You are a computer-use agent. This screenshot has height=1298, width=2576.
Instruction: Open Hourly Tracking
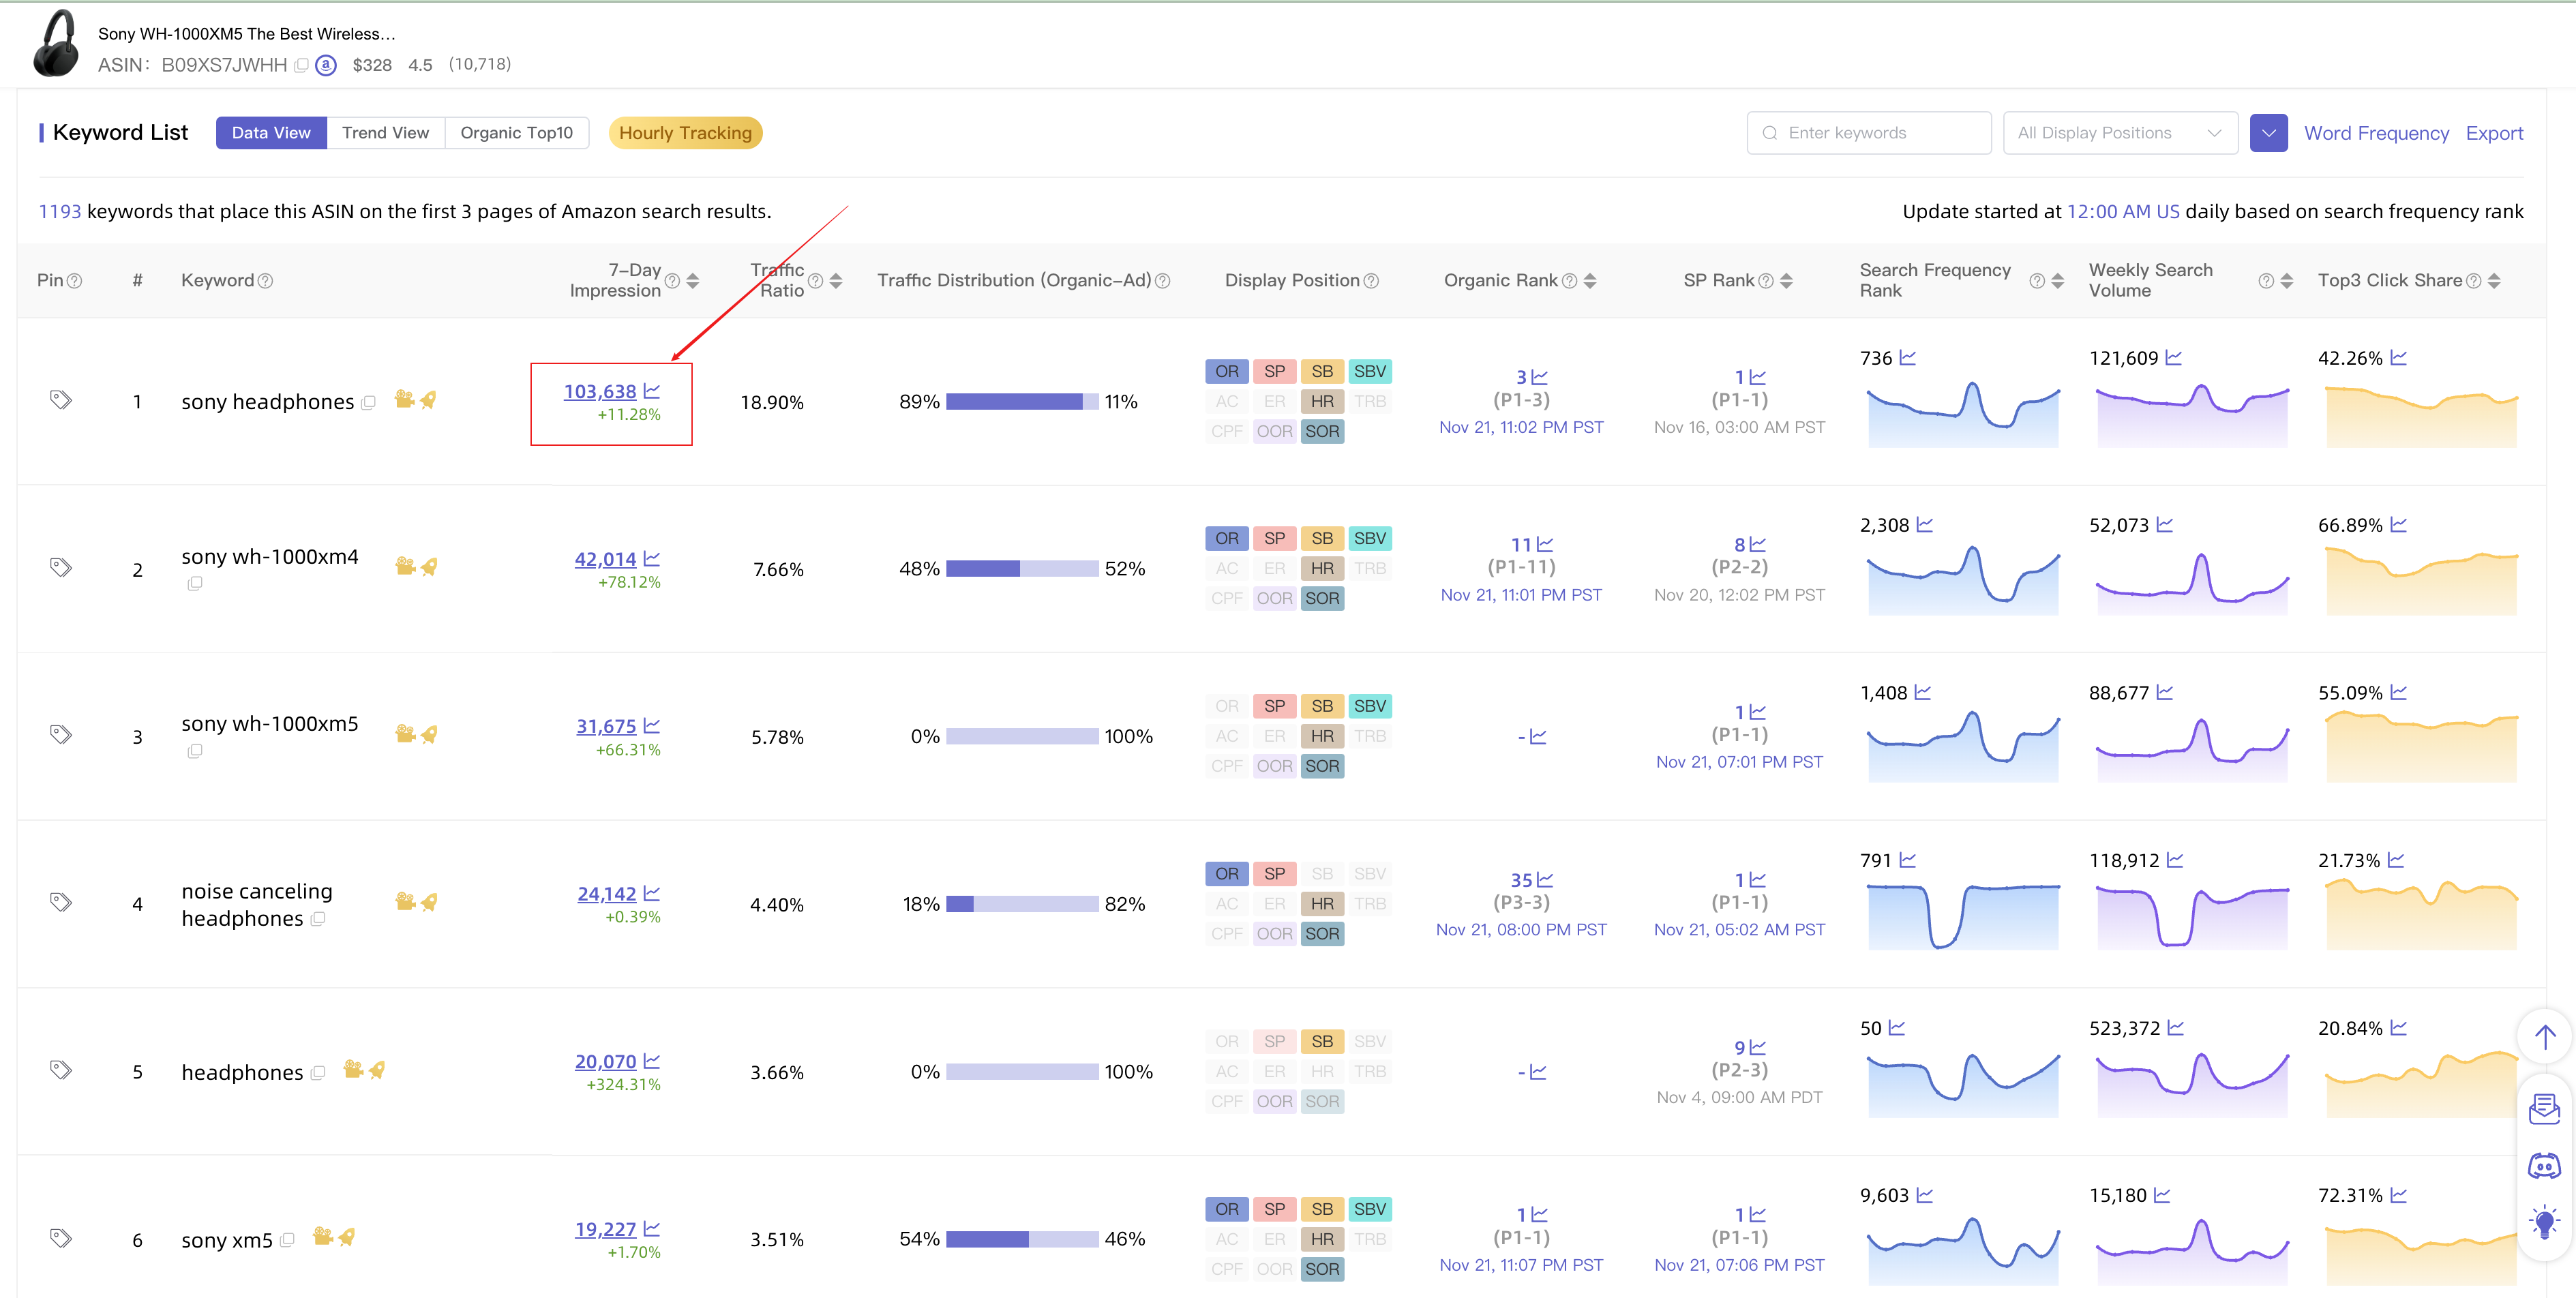(x=685, y=133)
